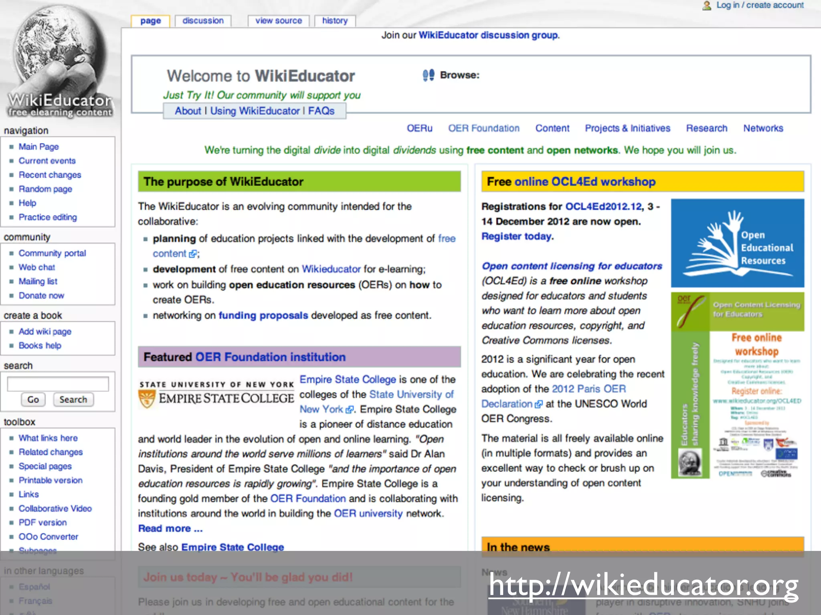Open the FAQs link

pyautogui.click(x=321, y=111)
